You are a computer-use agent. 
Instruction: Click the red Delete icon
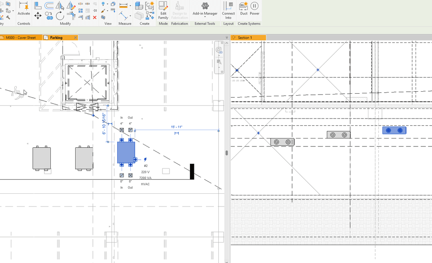95,17
